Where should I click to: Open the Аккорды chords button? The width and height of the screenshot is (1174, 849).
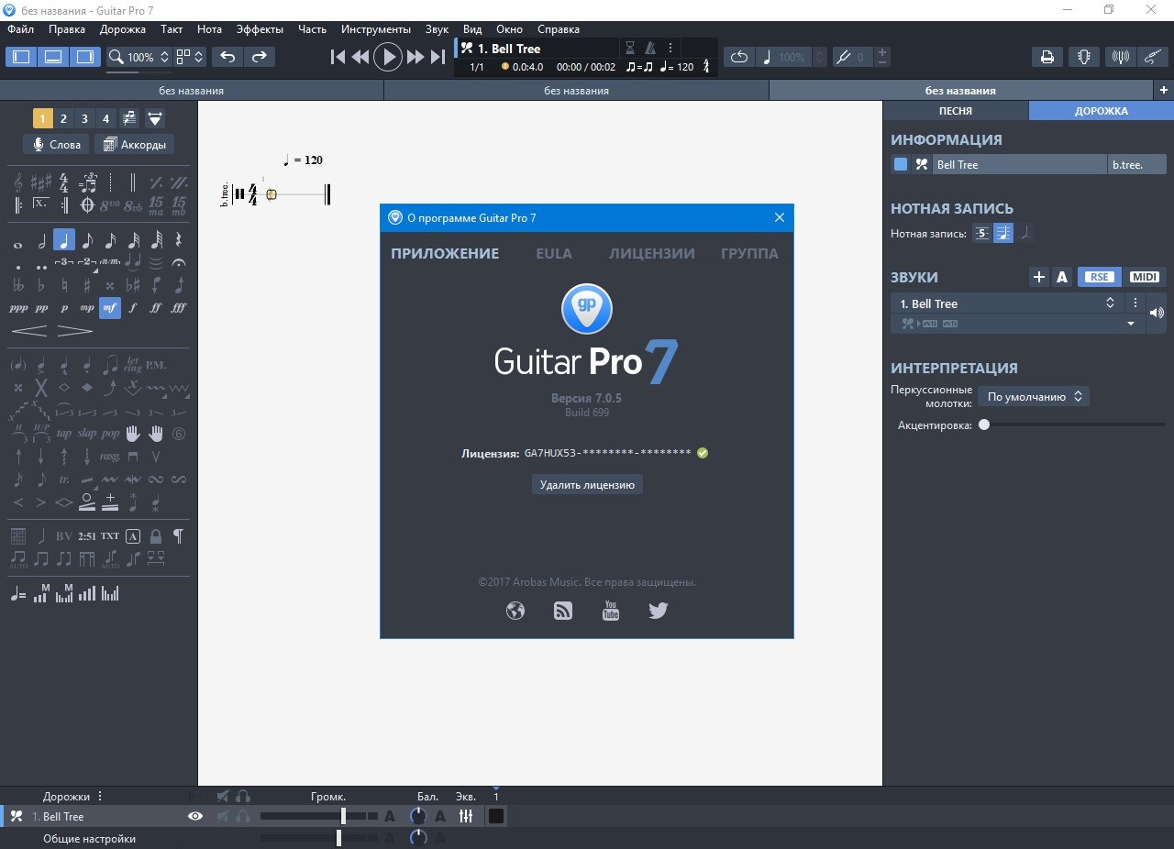tap(135, 144)
